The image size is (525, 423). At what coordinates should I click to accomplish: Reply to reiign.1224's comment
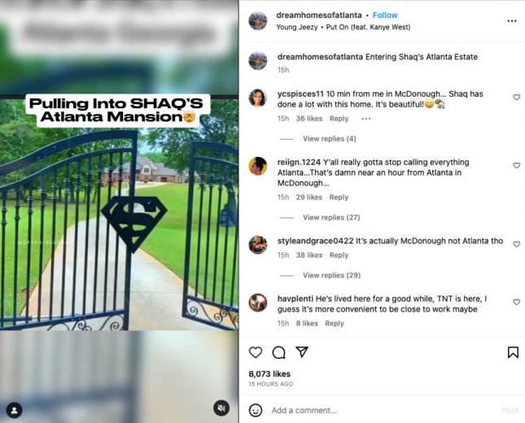[339, 198]
